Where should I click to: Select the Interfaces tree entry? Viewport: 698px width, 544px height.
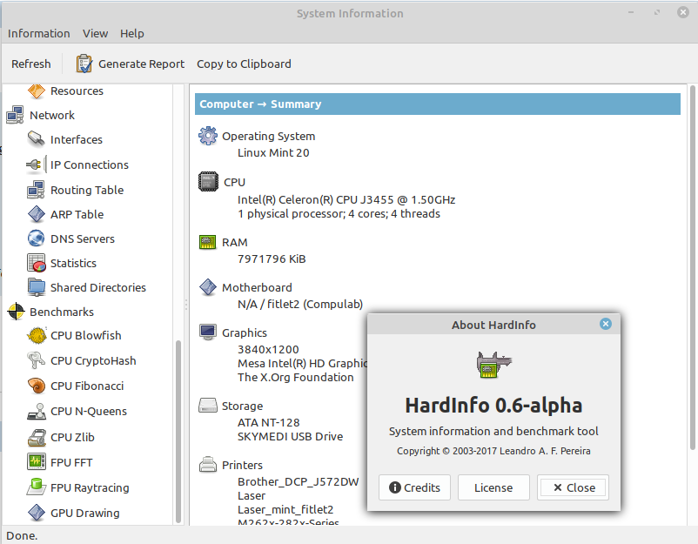76,140
